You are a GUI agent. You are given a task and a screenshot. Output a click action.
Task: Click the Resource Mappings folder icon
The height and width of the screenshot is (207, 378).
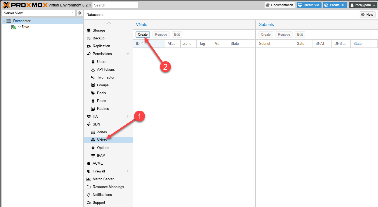(89, 187)
